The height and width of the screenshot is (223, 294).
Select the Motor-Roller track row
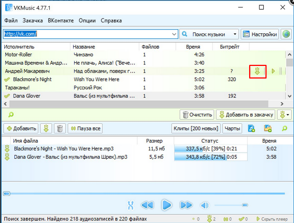(x=144, y=55)
